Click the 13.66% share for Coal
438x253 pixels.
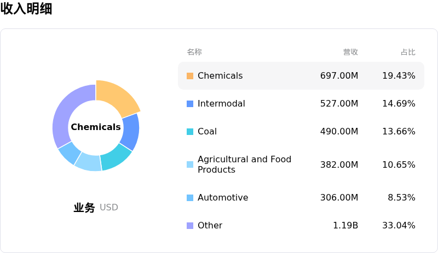[399, 132]
